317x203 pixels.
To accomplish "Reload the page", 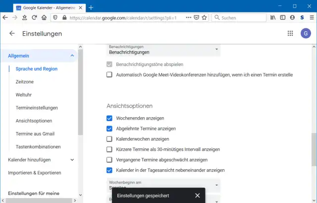I will [34, 18].
